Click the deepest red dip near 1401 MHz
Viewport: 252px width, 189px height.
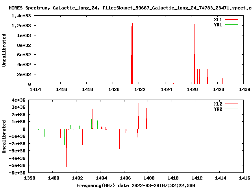pos(67,148)
